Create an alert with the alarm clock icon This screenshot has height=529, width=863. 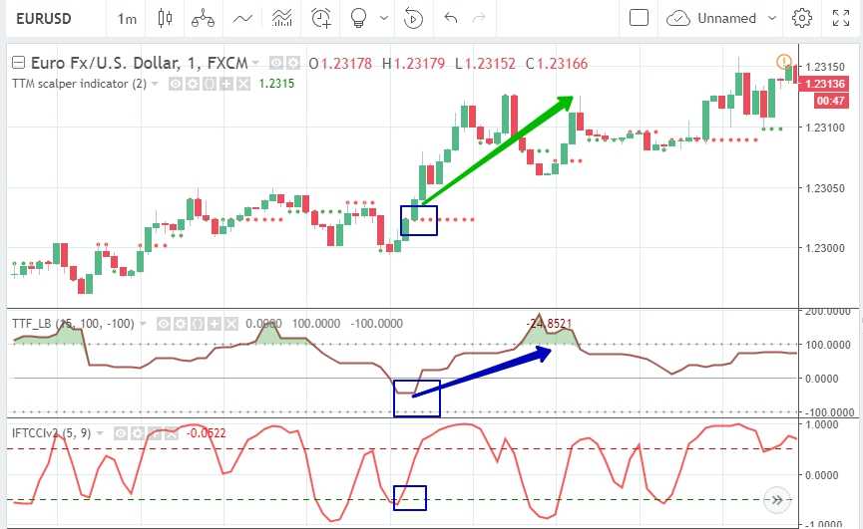320,18
